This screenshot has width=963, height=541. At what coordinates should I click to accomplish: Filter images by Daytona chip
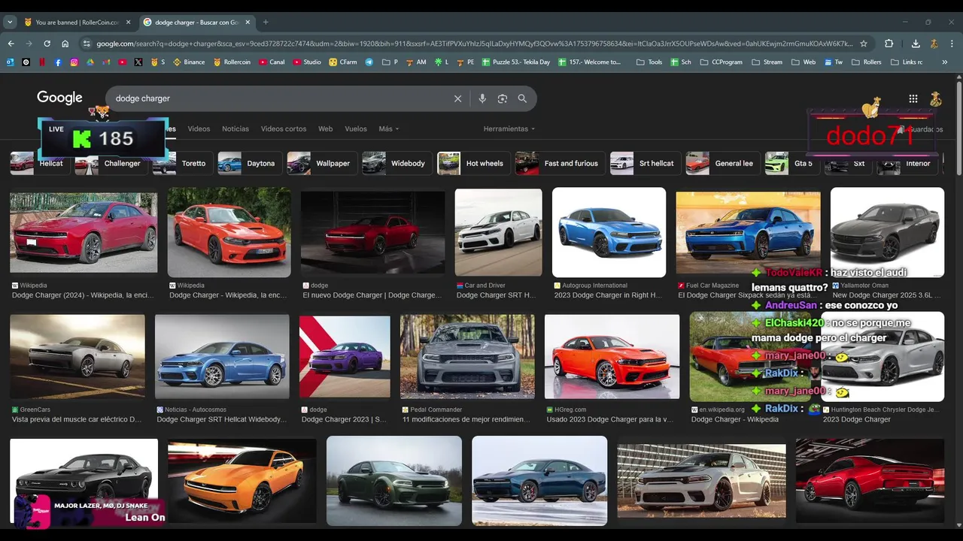coord(249,163)
